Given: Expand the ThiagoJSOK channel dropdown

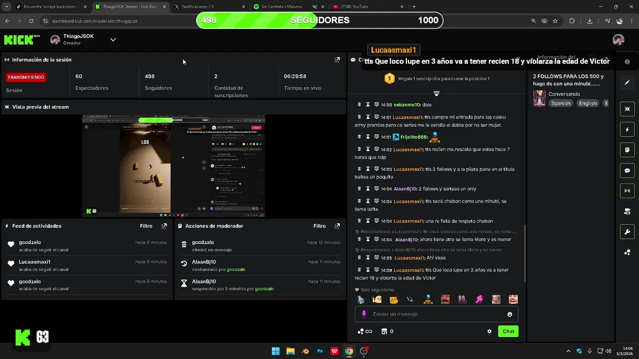Looking at the screenshot, I should [x=113, y=40].
